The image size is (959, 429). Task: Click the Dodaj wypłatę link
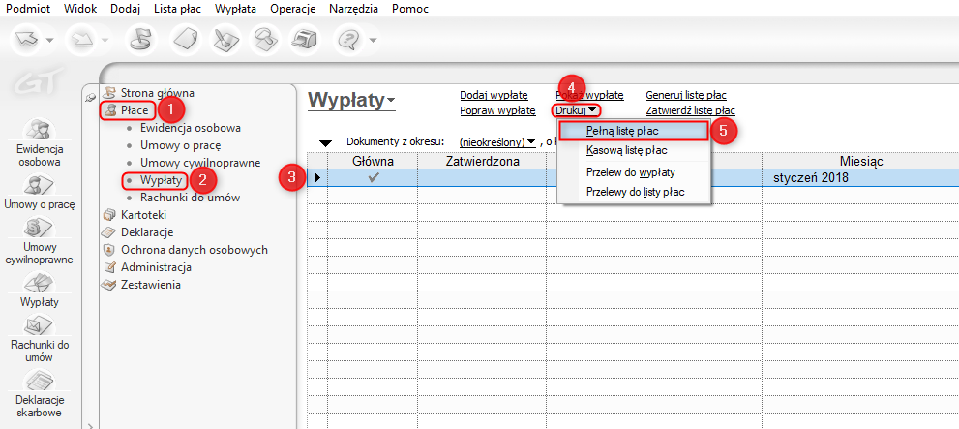tap(494, 95)
